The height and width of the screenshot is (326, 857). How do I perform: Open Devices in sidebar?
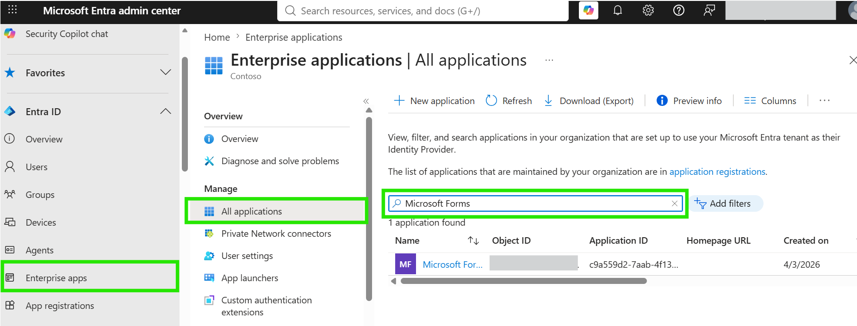coord(41,222)
